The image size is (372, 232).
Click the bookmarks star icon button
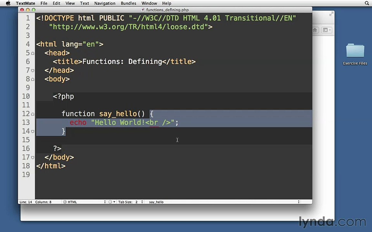(x=325, y=30)
